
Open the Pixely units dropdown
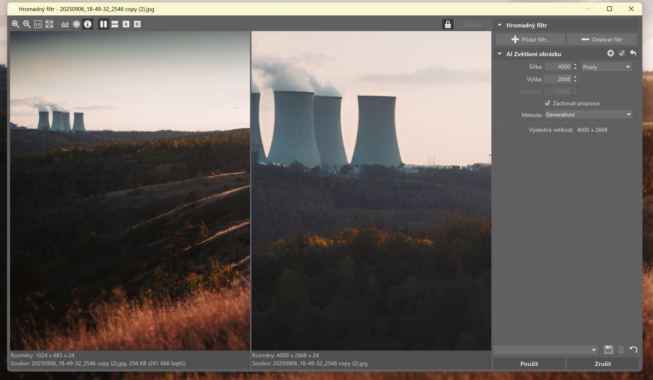(606, 67)
